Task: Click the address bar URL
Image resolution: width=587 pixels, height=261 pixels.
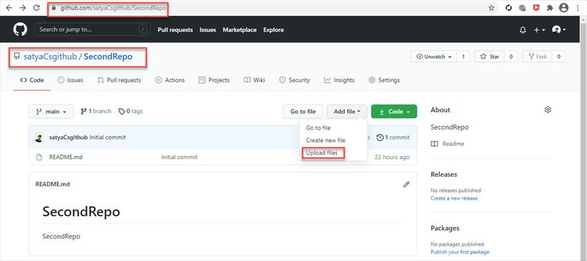Action: [113, 8]
